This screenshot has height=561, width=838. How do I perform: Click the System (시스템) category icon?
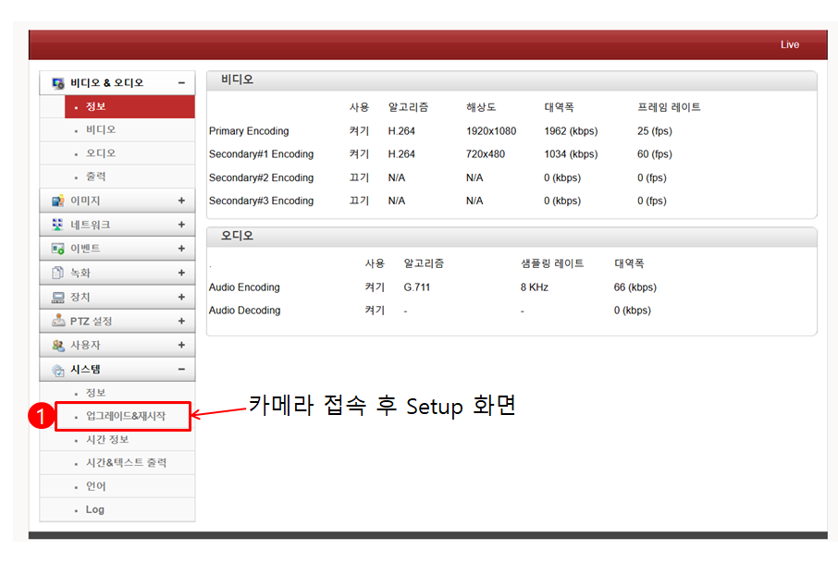57,370
